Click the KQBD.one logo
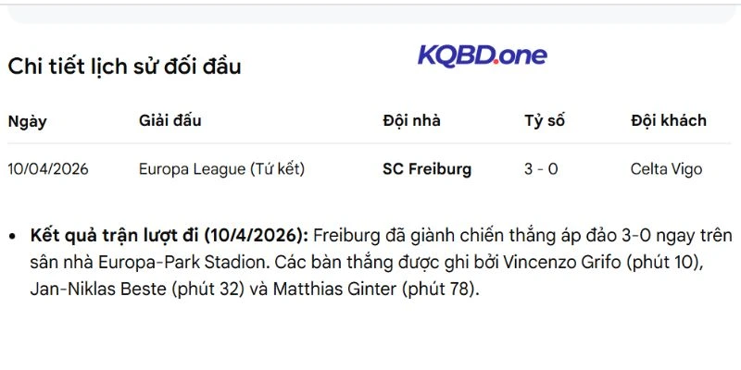The width and height of the screenshot is (741, 370). click(483, 55)
